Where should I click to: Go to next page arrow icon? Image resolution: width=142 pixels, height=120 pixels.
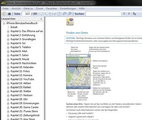click(x=46, y=14)
